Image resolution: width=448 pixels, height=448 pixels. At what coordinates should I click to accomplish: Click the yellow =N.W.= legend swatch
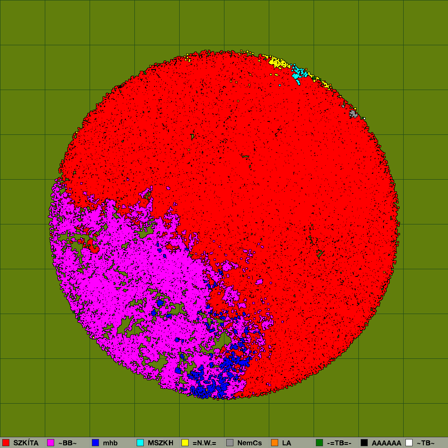(185, 443)
